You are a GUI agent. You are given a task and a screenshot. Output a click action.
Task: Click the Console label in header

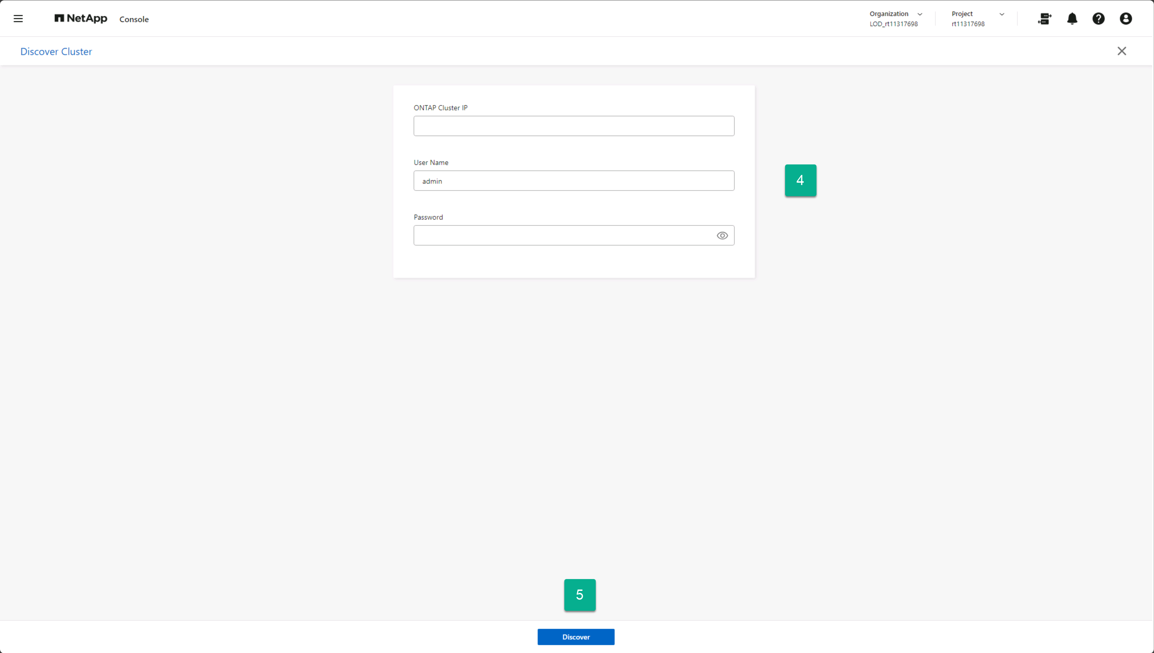click(134, 19)
